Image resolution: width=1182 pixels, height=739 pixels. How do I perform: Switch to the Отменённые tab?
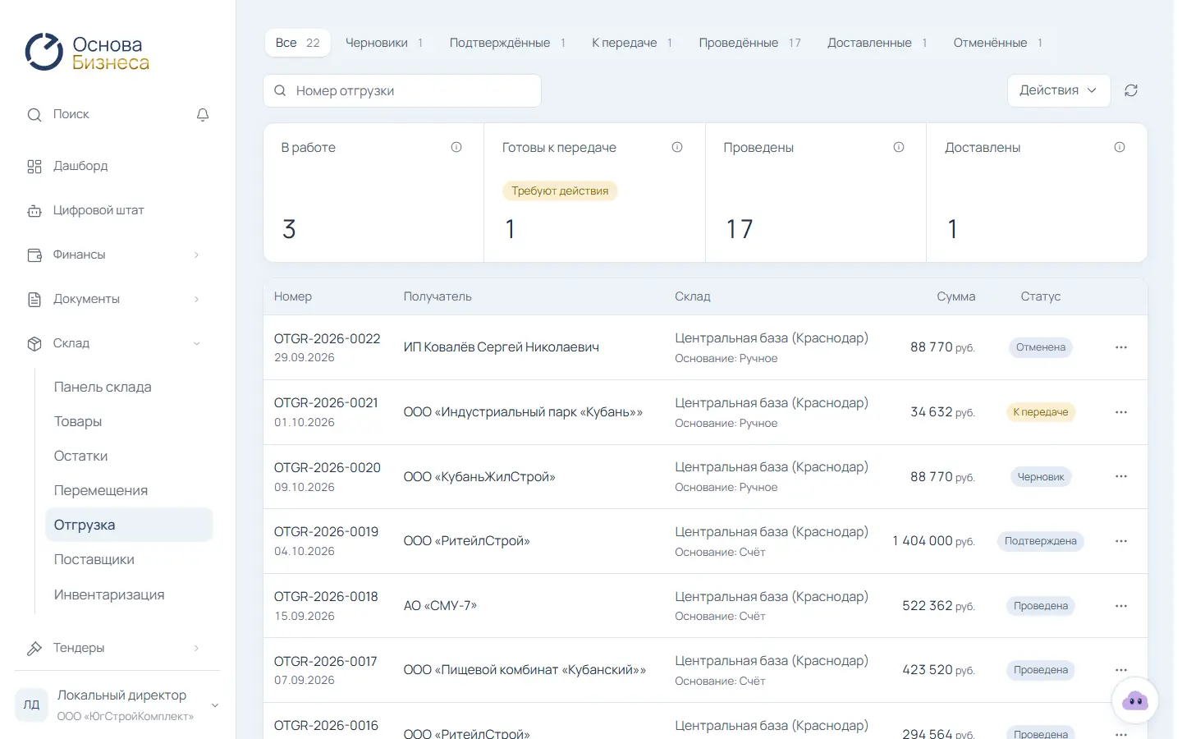pos(998,43)
